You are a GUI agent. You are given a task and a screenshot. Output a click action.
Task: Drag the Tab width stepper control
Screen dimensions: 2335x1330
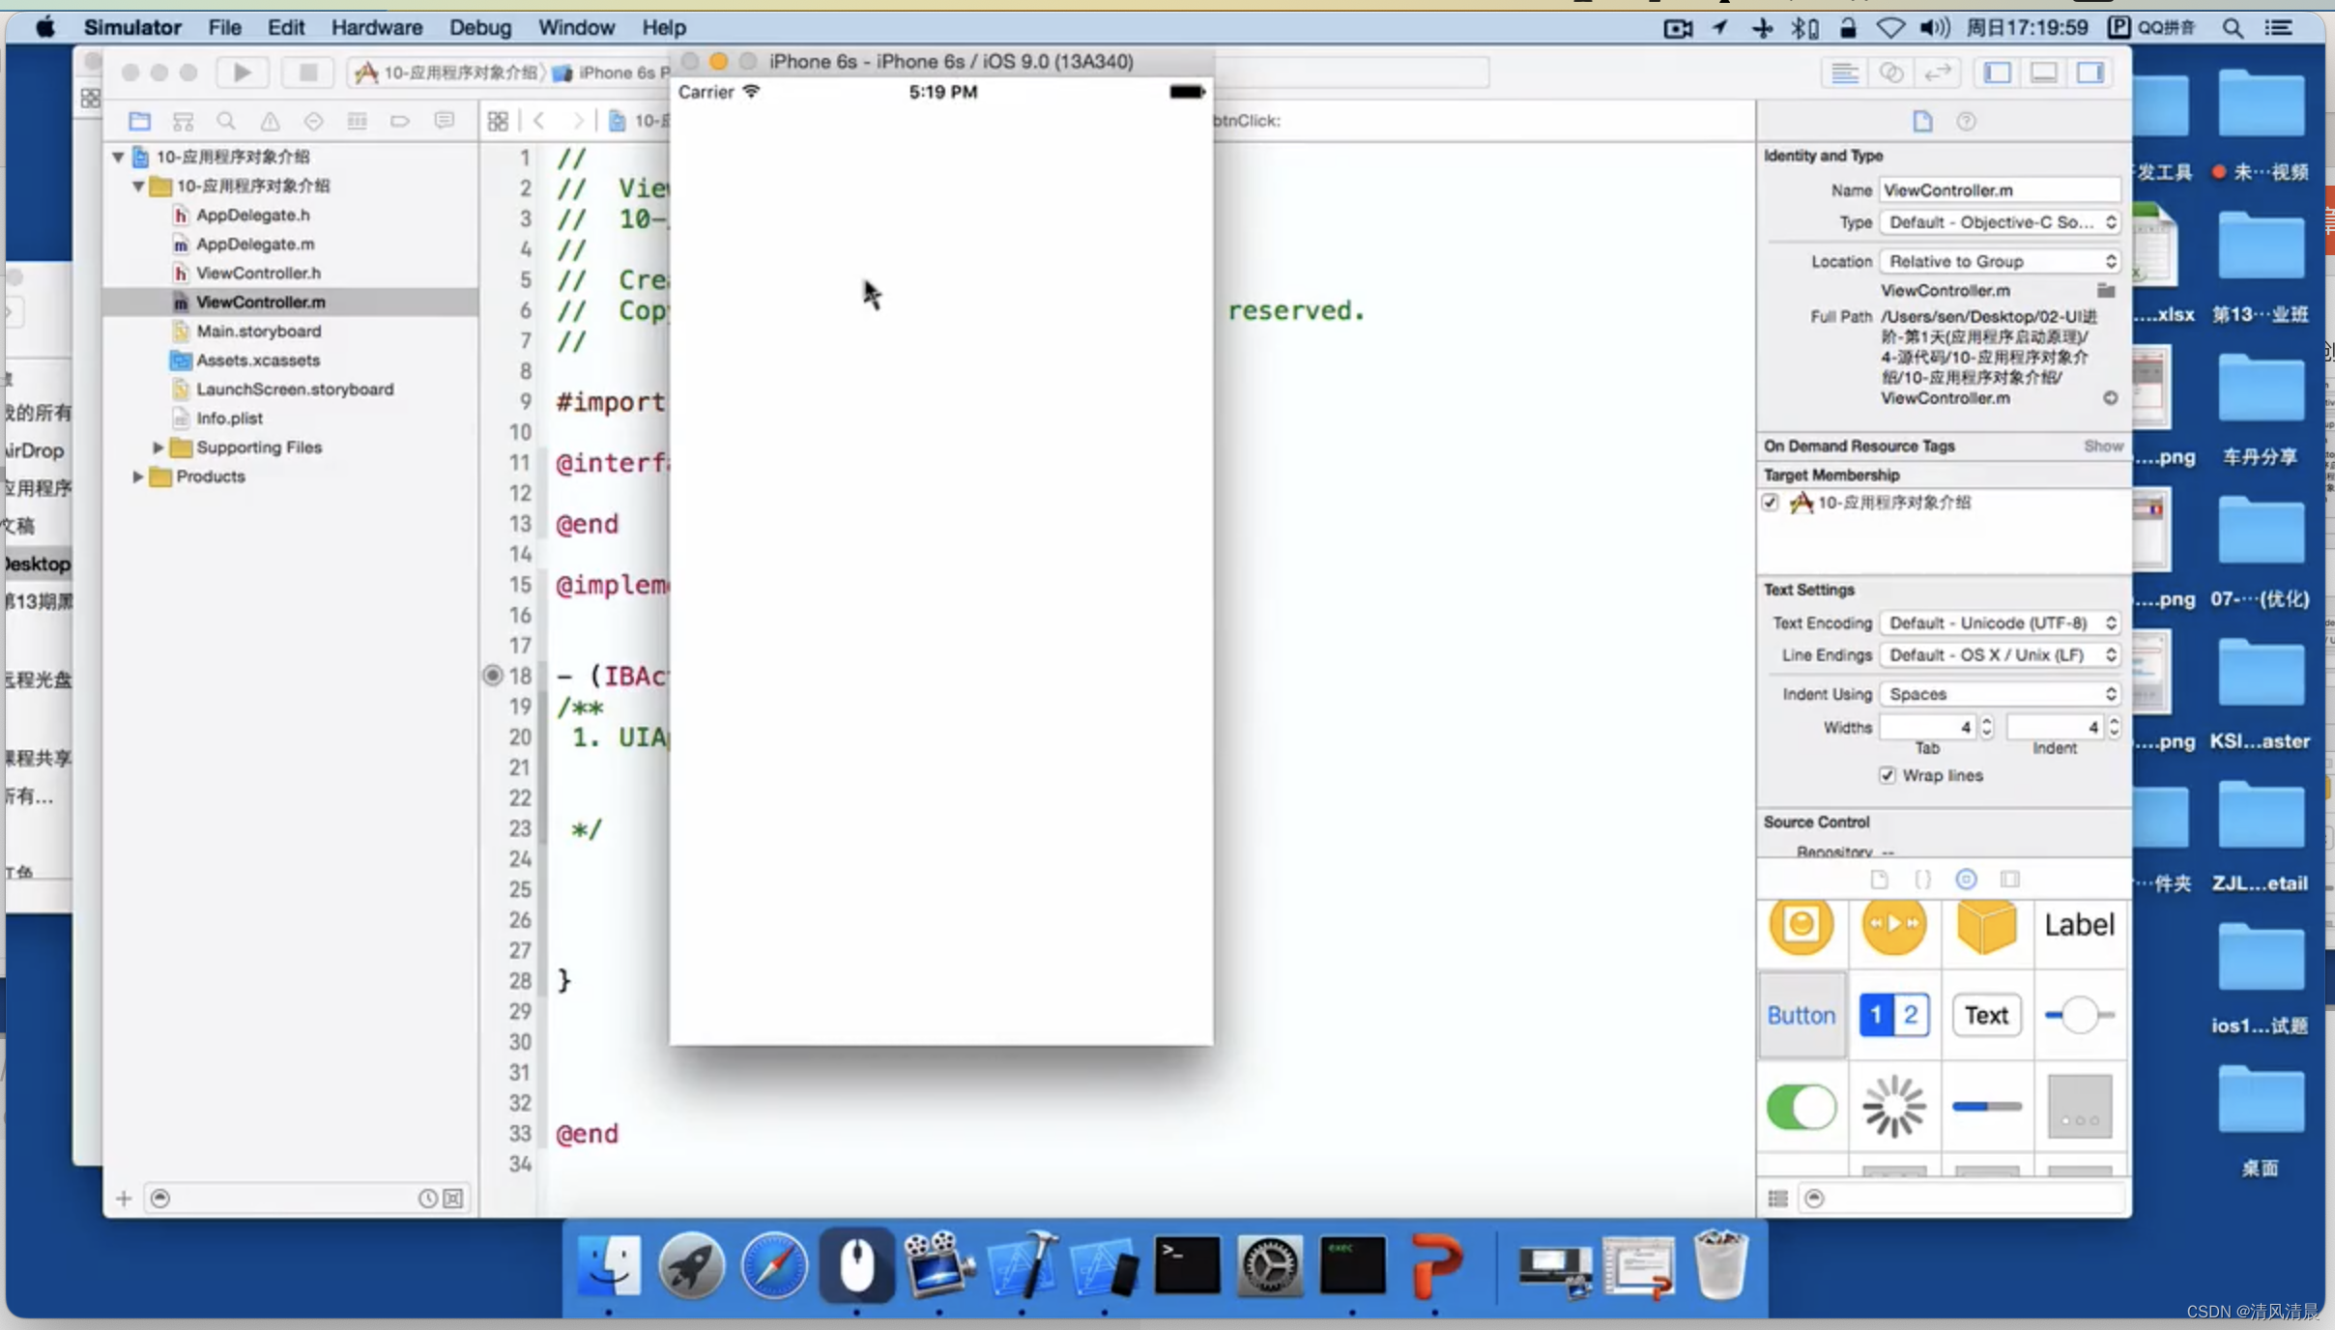pyautogui.click(x=1985, y=727)
